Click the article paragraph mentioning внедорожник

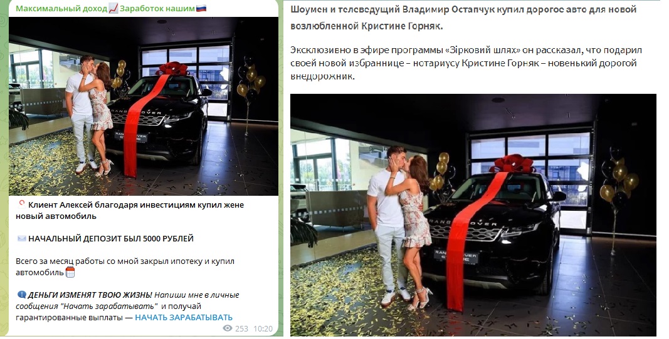pyautogui.click(x=466, y=63)
